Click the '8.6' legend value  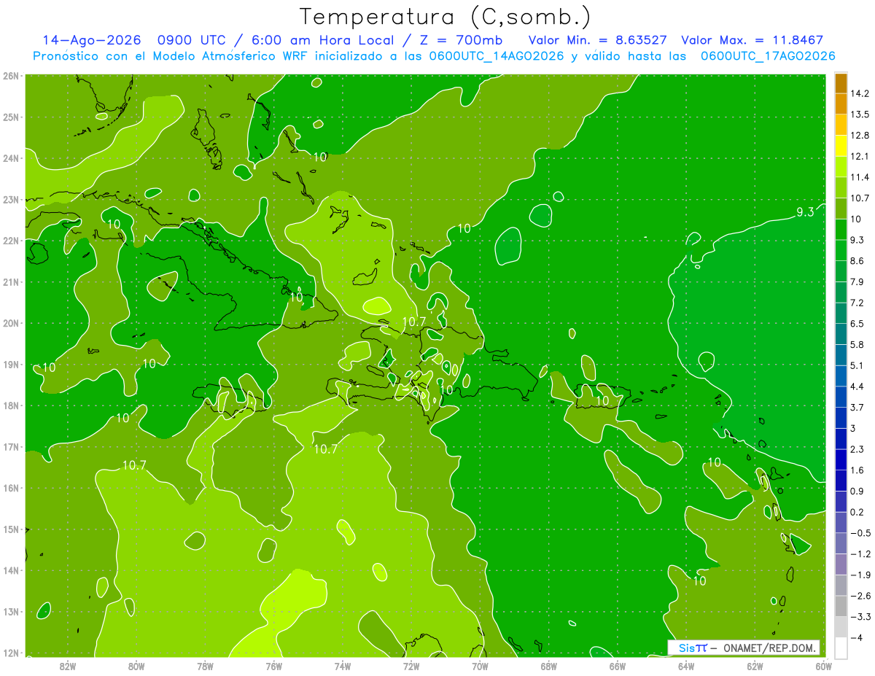point(857,260)
